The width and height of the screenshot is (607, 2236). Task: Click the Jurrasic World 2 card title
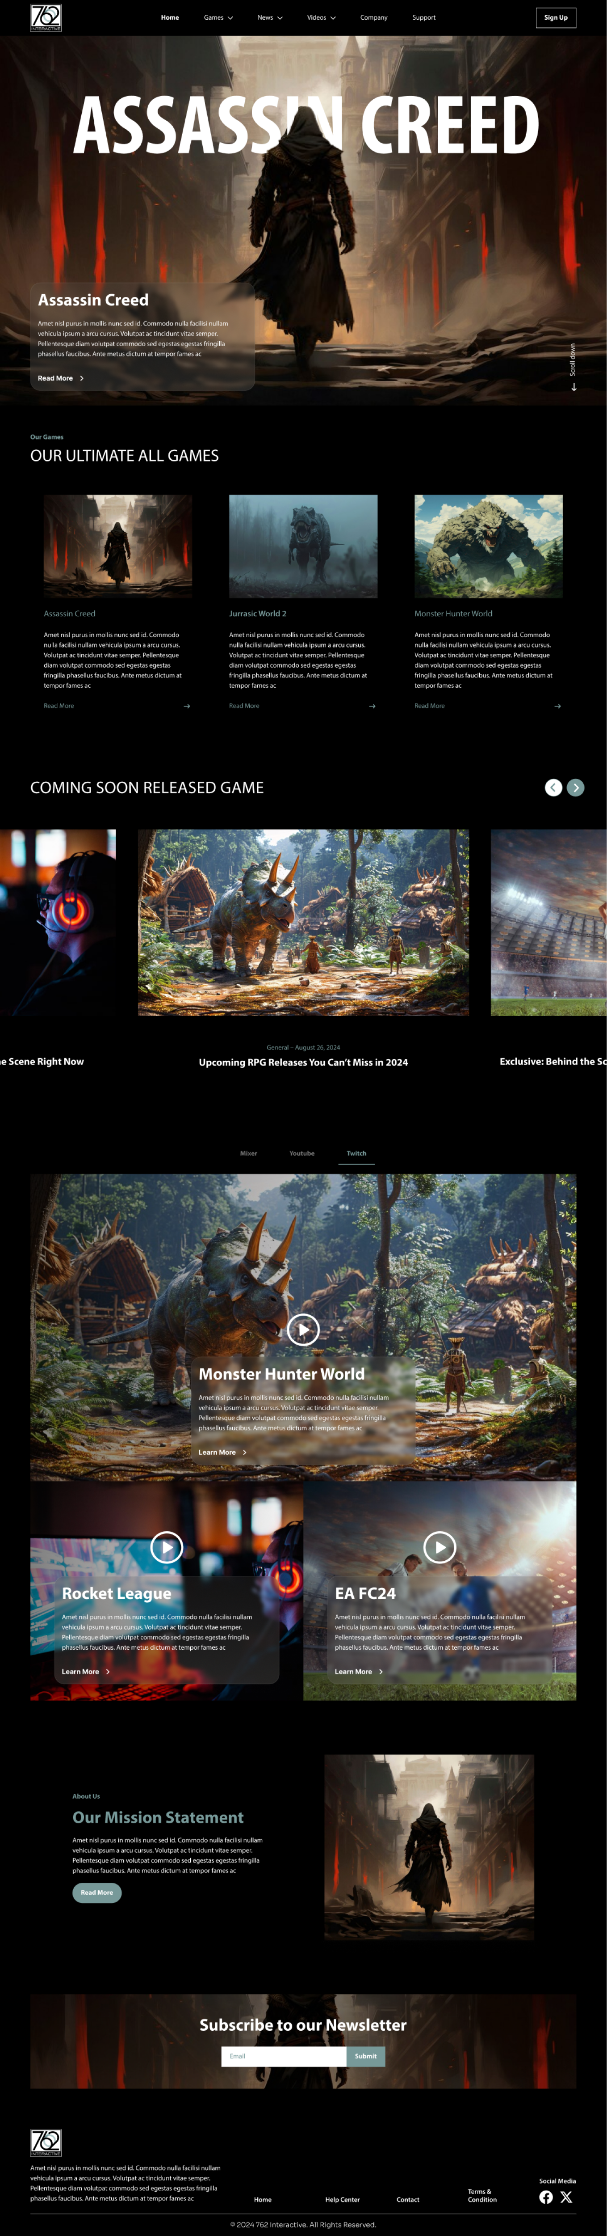[258, 614]
